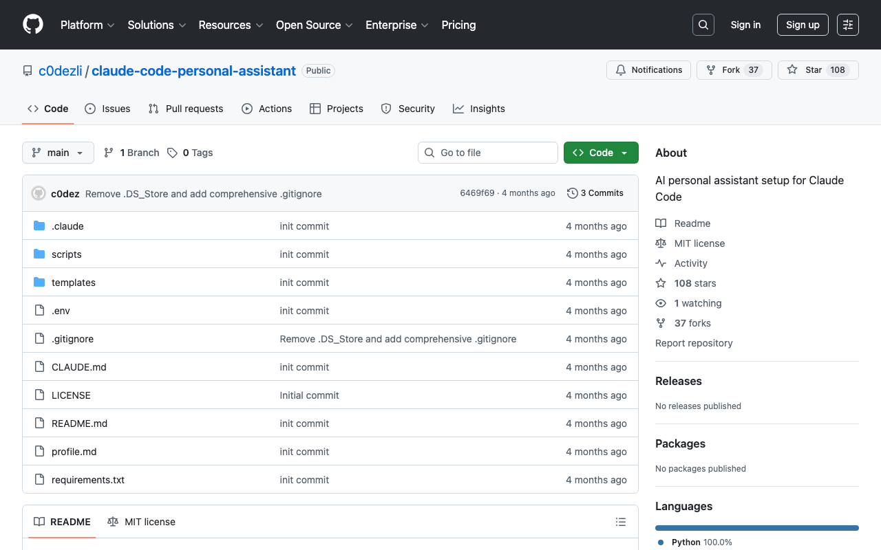Viewport: 881px width, 550px height.
Task: Open the Report repository link
Action: click(x=694, y=343)
